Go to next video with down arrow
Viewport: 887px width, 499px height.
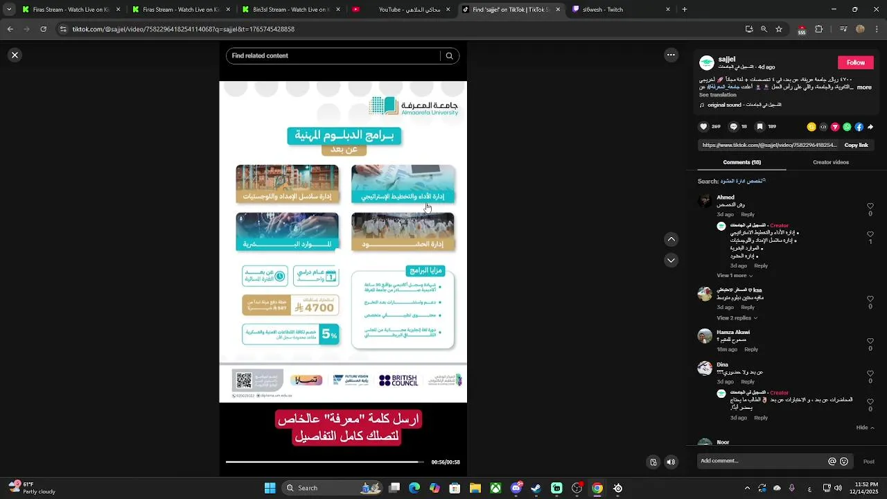[671, 260]
